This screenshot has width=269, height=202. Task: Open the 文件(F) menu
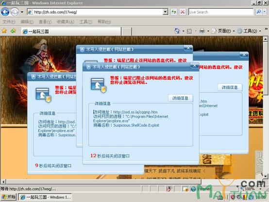point(9,22)
